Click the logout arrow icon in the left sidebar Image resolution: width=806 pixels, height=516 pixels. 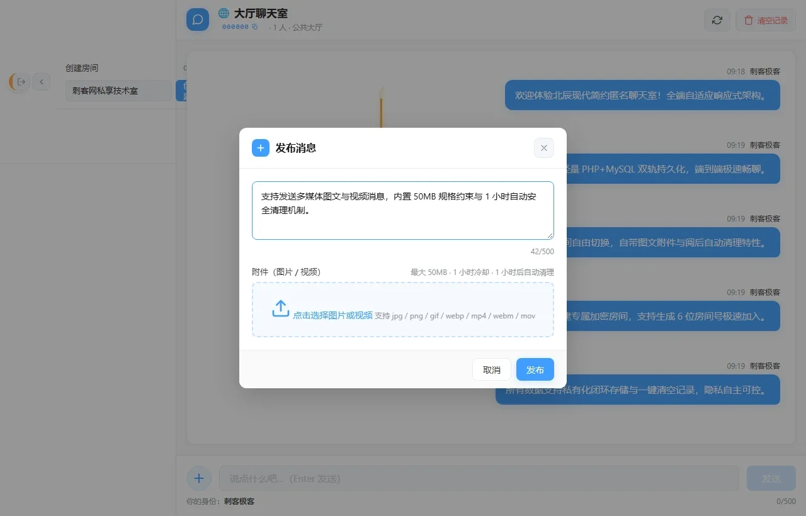point(21,81)
